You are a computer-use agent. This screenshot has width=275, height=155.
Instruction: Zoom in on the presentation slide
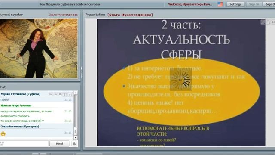pos(263,22)
